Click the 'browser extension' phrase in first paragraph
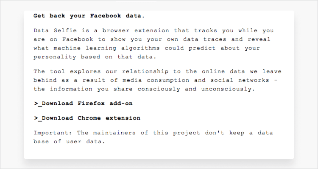 coord(136,30)
